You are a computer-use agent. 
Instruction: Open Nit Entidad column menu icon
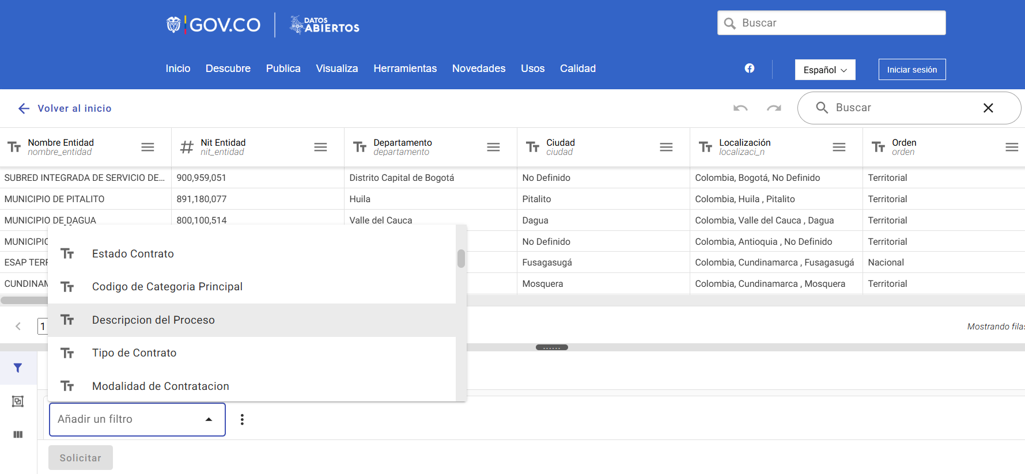(x=320, y=147)
